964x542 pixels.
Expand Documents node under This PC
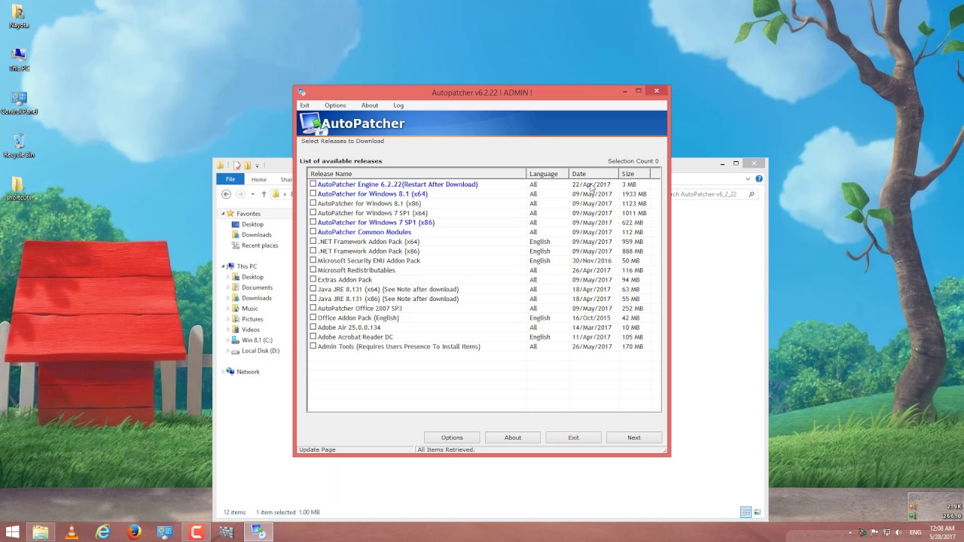click(x=228, y=288)
